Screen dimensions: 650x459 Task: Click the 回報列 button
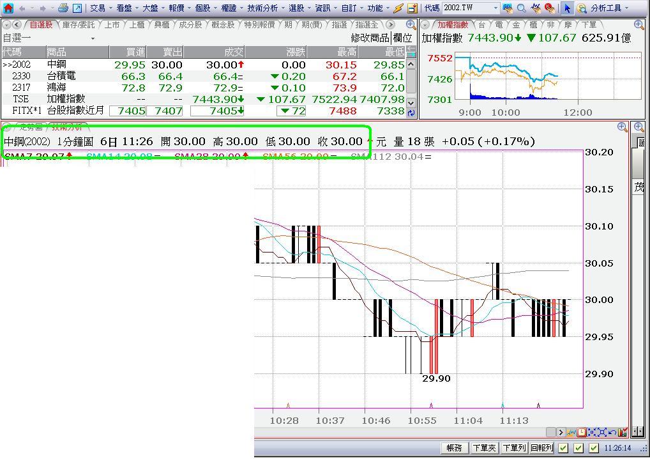542,447
